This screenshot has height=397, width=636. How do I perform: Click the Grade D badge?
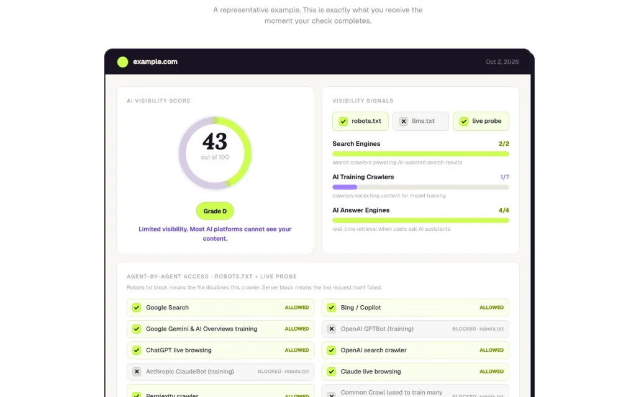(x=215, y=211)
